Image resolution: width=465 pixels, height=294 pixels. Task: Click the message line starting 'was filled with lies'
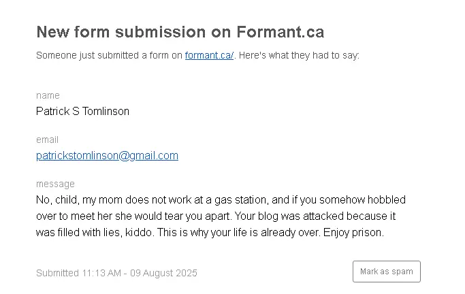(210, 233)
